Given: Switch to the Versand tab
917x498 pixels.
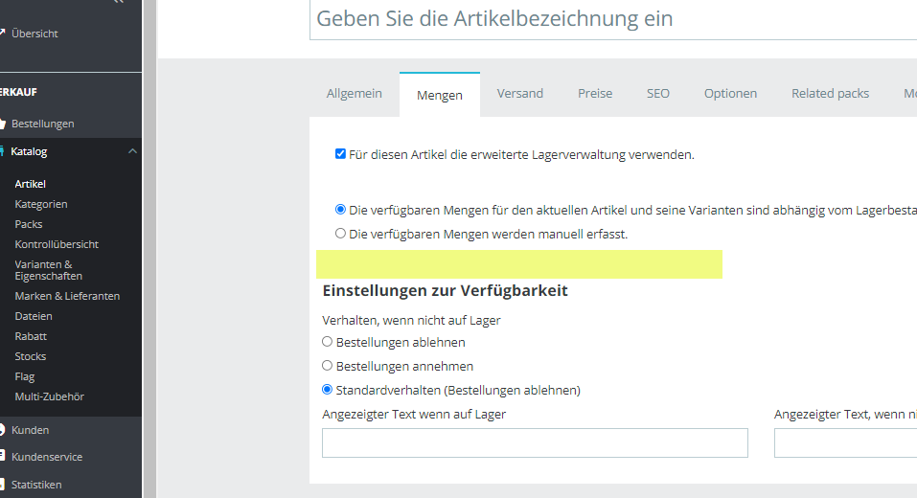Looking at the screenshot, I should click(520, 94).
